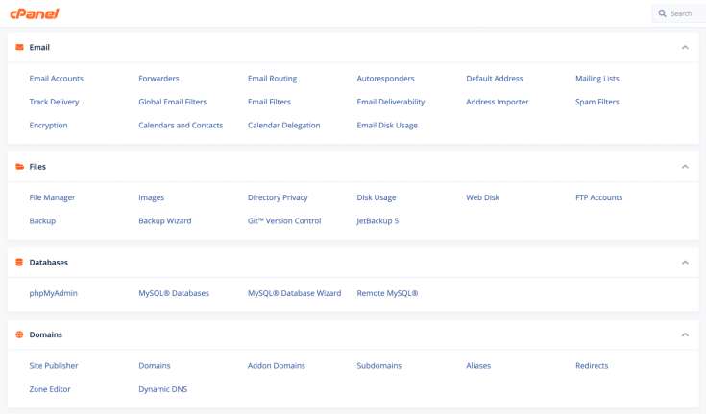Open Addon Domains

click(x=277, y=365)
